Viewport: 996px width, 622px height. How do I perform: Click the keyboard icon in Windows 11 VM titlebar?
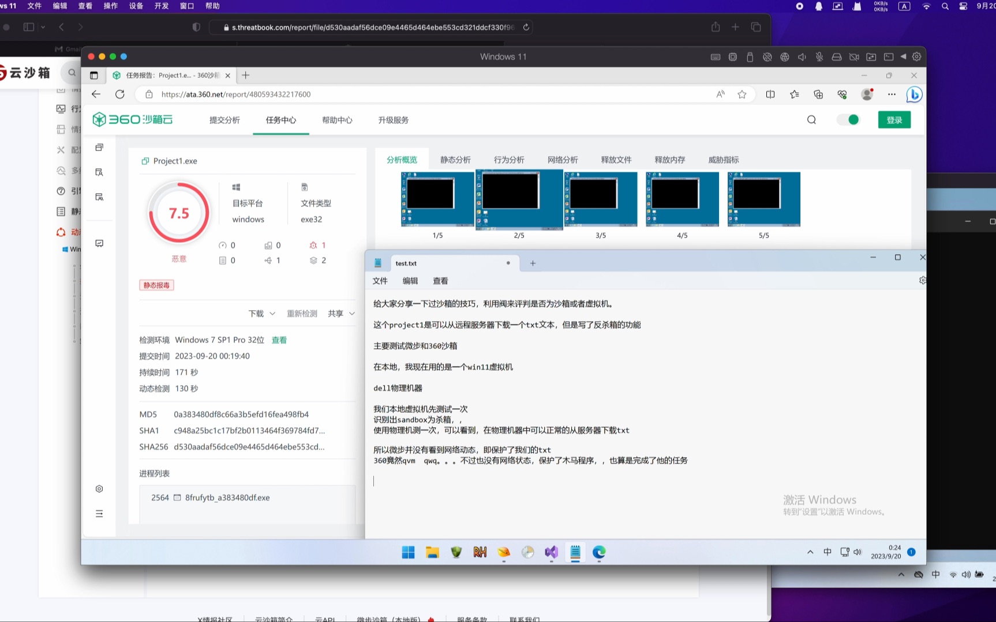click(x=716, y=57)
